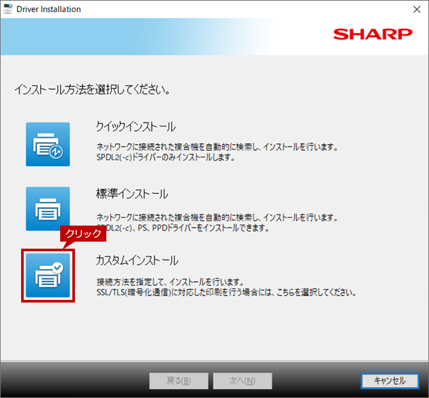
Task: Click the 戻る(B) button
Action: 179,381
